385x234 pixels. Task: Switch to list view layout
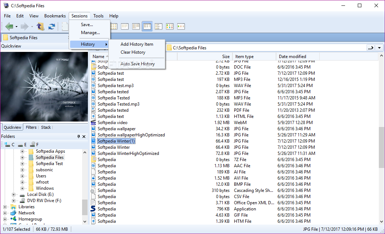(x=136, y=26)
